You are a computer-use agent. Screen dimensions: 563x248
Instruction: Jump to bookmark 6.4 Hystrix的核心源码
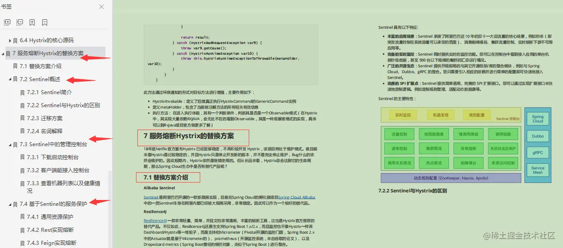coord(47,40)
